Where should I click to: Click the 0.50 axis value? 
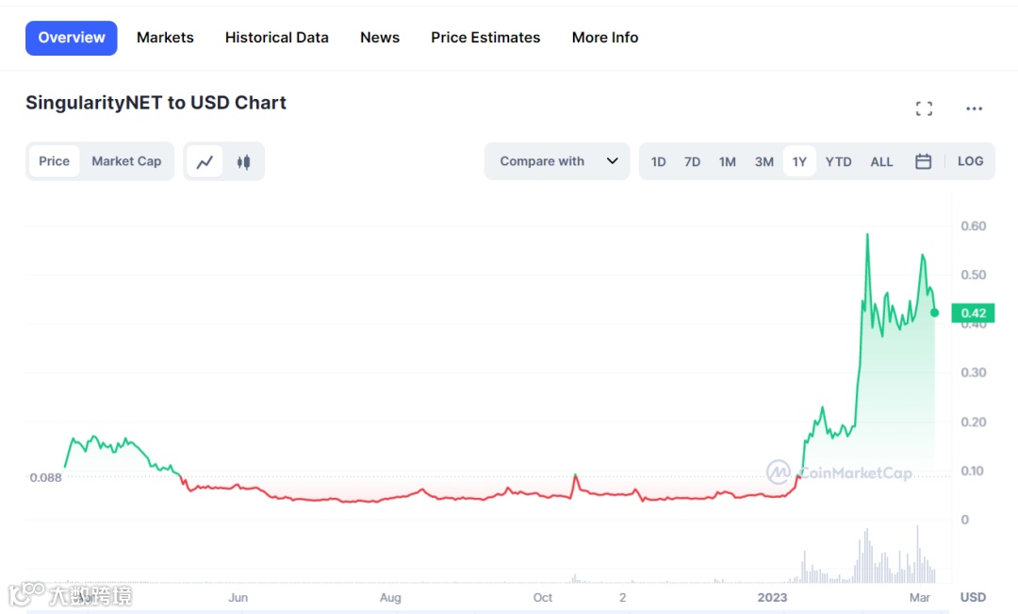(x=973, y=274)
